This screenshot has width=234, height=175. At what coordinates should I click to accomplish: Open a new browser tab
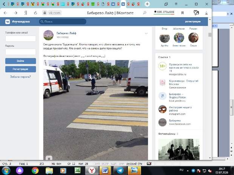147,4
